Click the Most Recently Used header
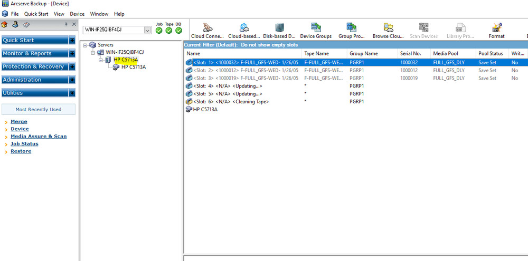The image size is (528, 261). pos(39,109)
